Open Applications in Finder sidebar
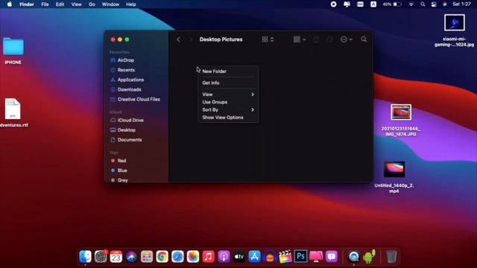This screenshot has width=477, height=268. pos(127,80)
